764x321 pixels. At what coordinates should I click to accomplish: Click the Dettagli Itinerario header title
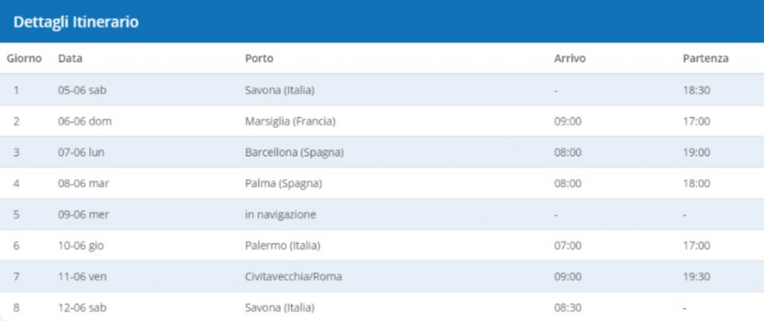tap(76, 22)
